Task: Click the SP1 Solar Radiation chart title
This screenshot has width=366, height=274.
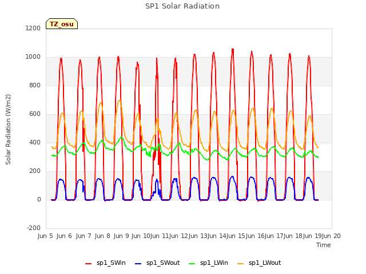Action: (x=182, y=6)
